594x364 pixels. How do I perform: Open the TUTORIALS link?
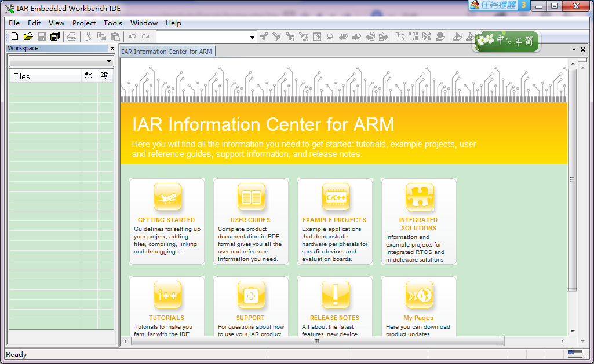[167, 318]
